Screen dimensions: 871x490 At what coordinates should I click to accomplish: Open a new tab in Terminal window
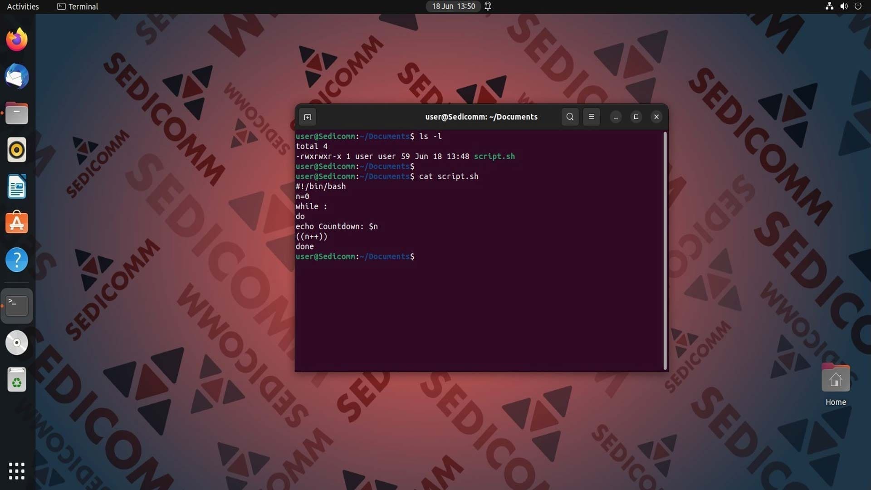click(x=308, y=117)
